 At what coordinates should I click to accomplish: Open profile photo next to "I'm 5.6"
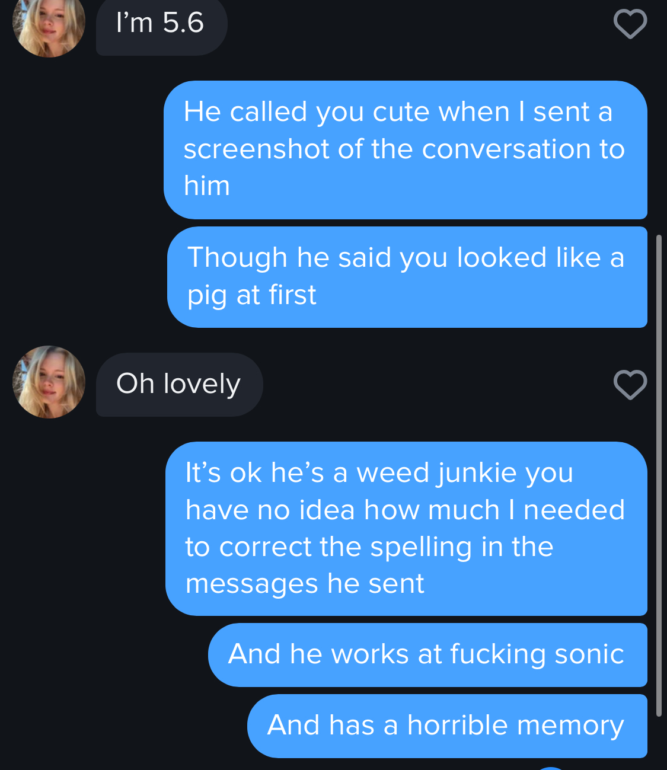tap(49, 24)
